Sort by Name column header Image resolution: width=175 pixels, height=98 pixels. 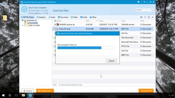click(x=59, y=21)
